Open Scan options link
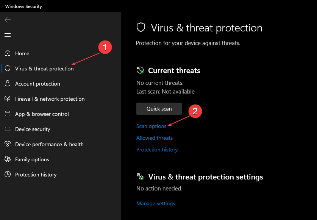317x220 pixels. point(151,126)
